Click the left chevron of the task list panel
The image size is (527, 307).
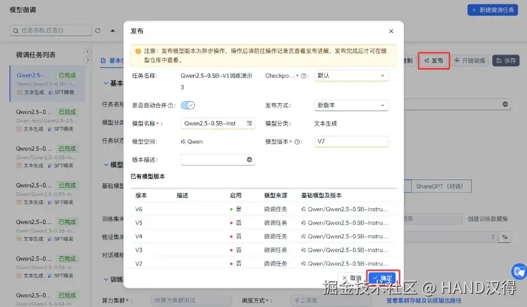pyautogui.click(x=88, y=51)
